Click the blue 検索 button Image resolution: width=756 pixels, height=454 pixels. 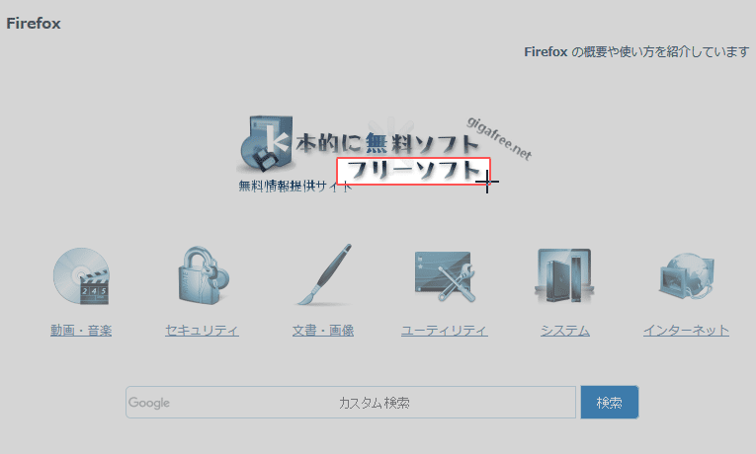coord(610,402)
